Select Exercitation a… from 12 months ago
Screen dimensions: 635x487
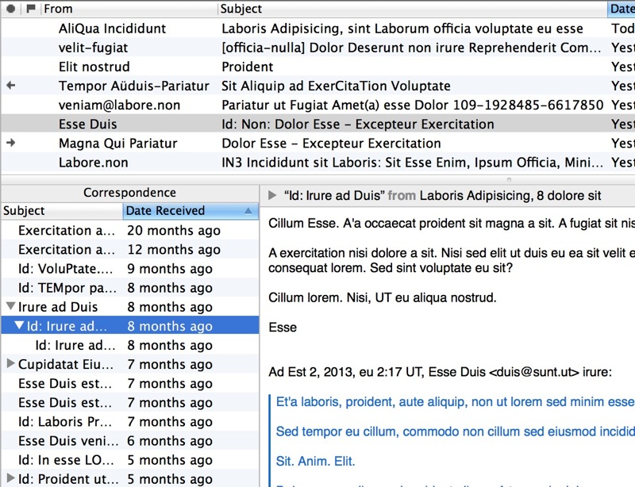click(129, 249)
